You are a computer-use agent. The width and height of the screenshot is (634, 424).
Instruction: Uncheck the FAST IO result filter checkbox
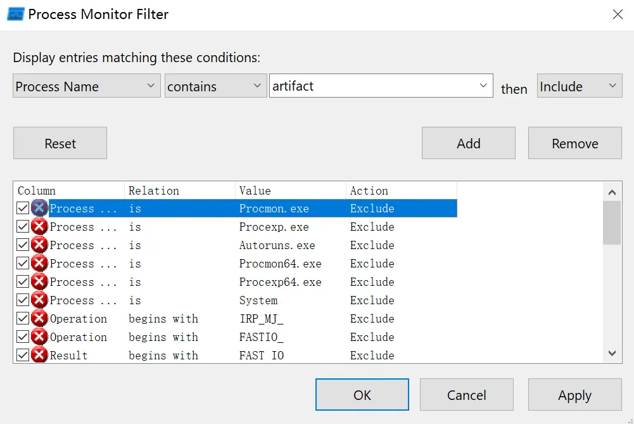tap(23, 355)
